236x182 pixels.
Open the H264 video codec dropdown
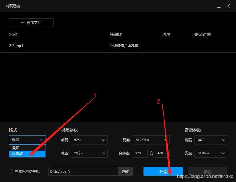coord(89,140)
